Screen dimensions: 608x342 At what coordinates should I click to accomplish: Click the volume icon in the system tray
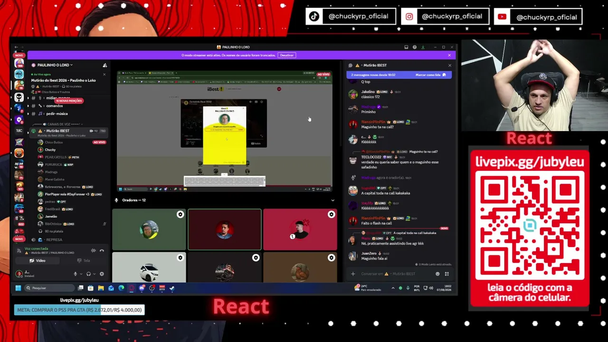431,288
